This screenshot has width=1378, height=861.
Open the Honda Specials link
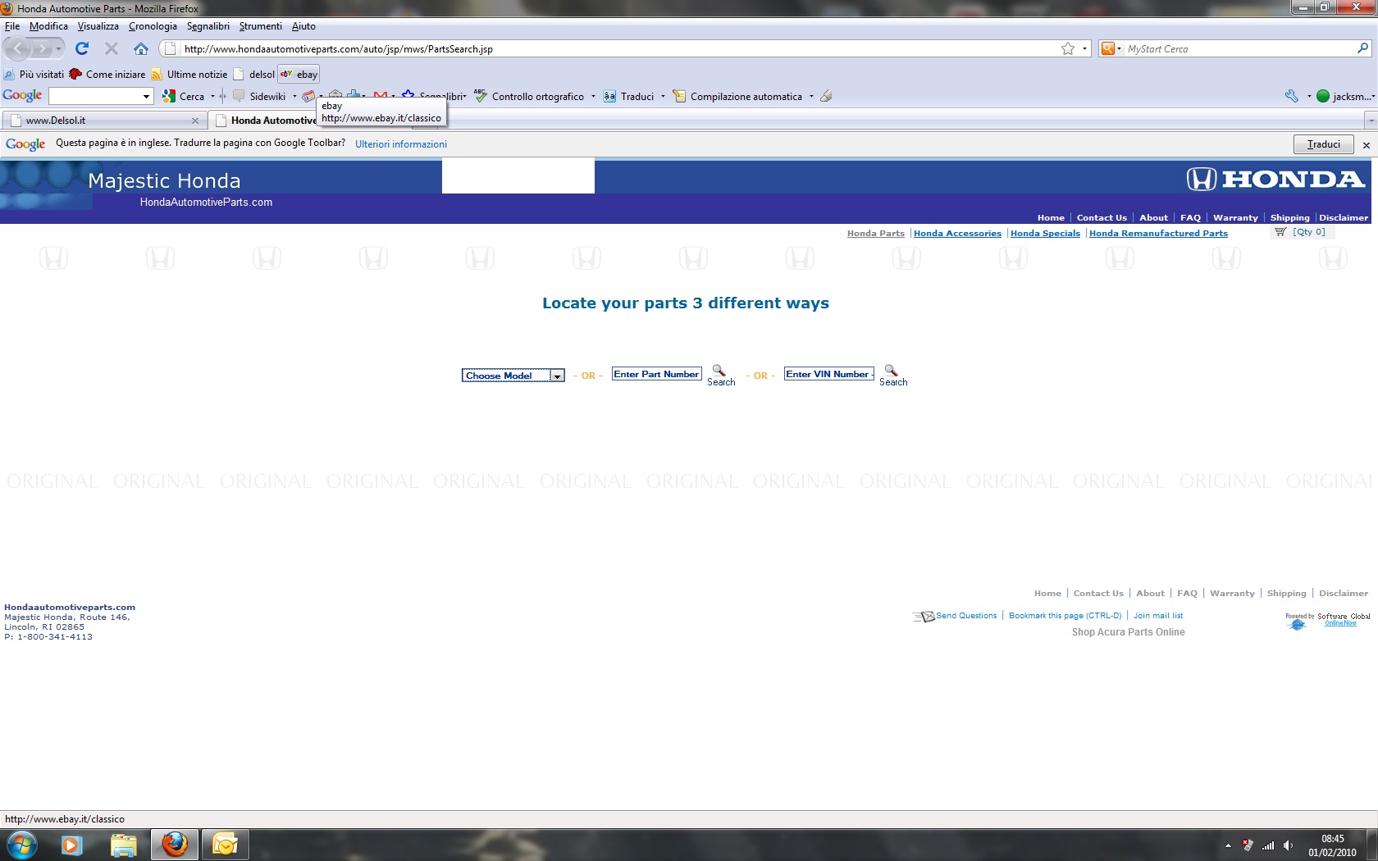[1045, 233]
